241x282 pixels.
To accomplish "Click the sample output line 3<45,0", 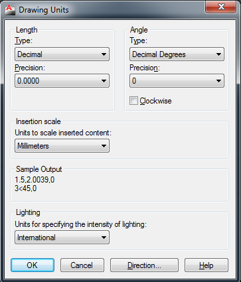I will pyautogui.click(x=26, y=188).
